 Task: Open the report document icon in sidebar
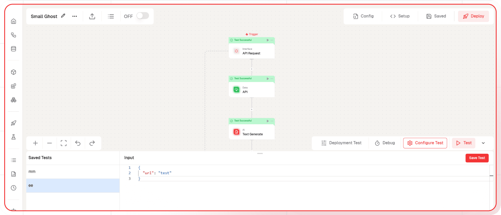14,174
